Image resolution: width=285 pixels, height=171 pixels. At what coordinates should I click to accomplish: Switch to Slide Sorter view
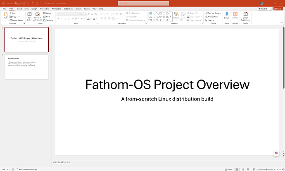tap(242, 169)
